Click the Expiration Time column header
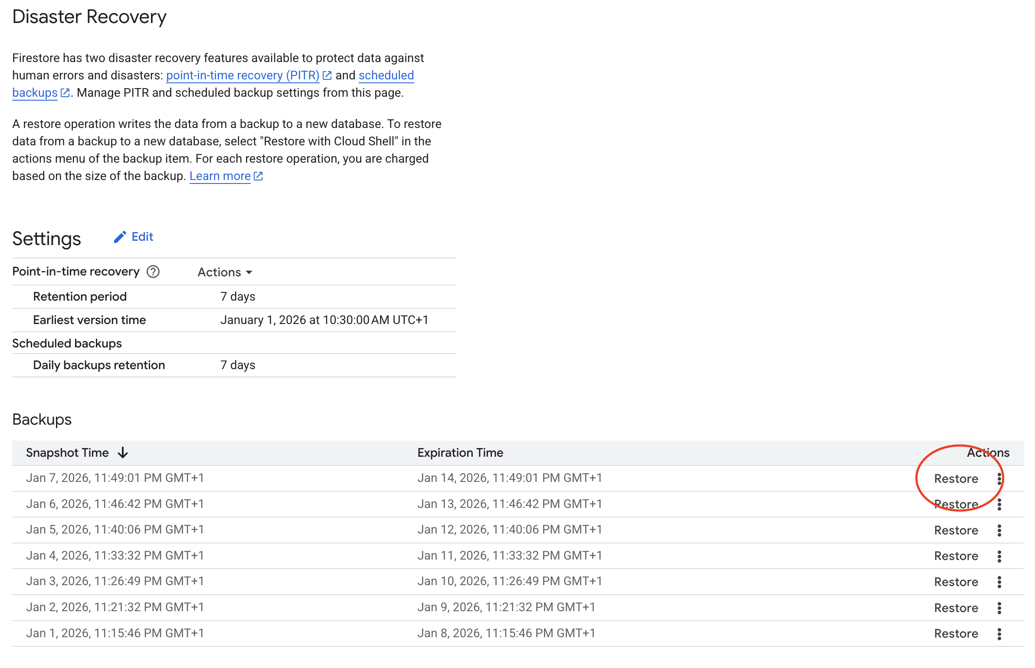 click(x=460, y=452)
